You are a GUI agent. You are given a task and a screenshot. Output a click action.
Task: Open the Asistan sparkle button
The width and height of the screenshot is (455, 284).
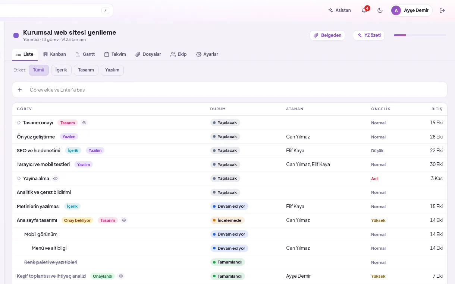point(339,10)
